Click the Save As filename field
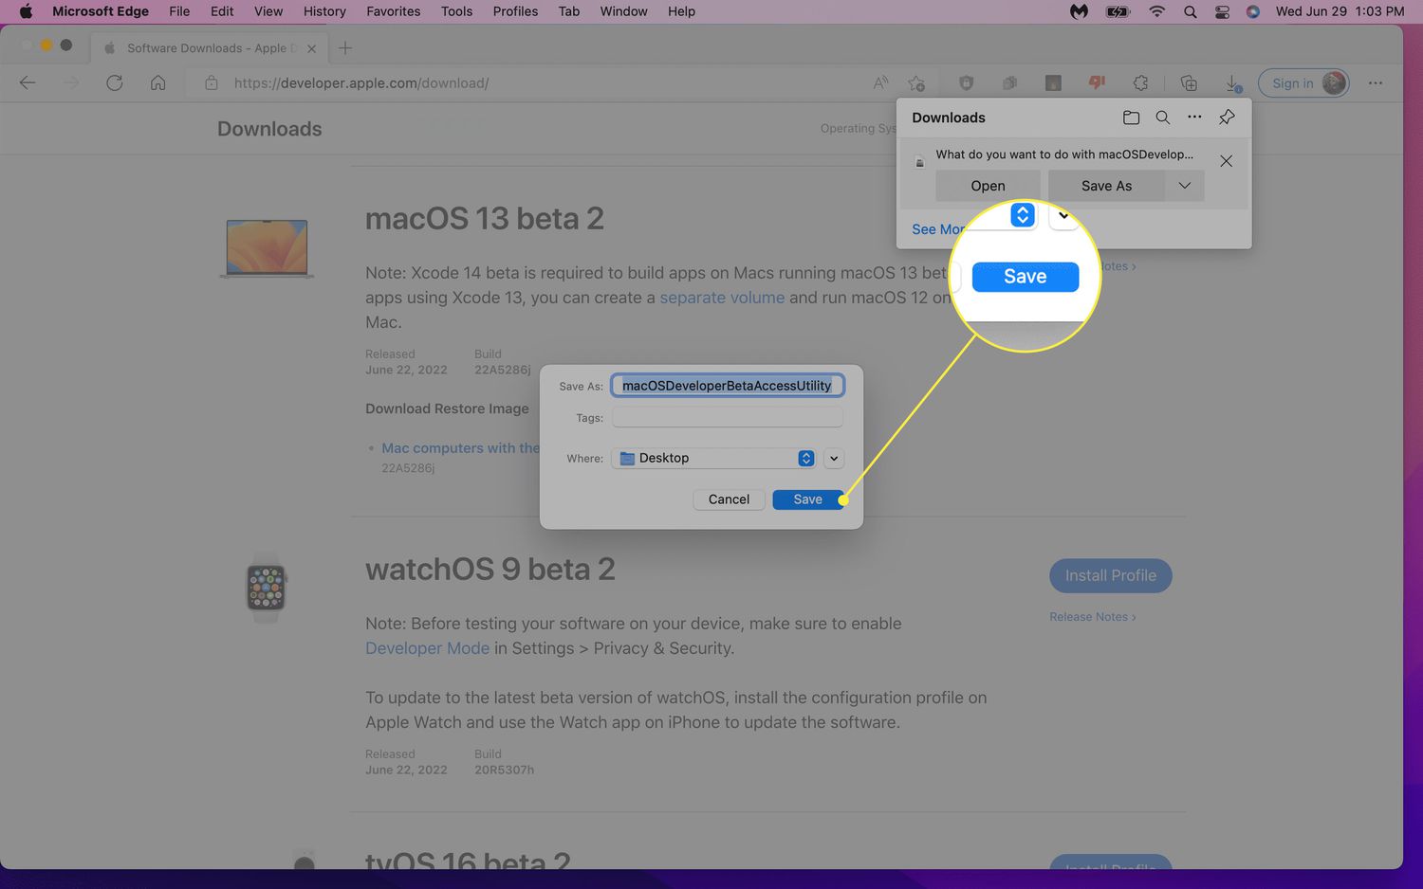The height and width of the screenshot is (889, 1423). [x=728, y=386]
